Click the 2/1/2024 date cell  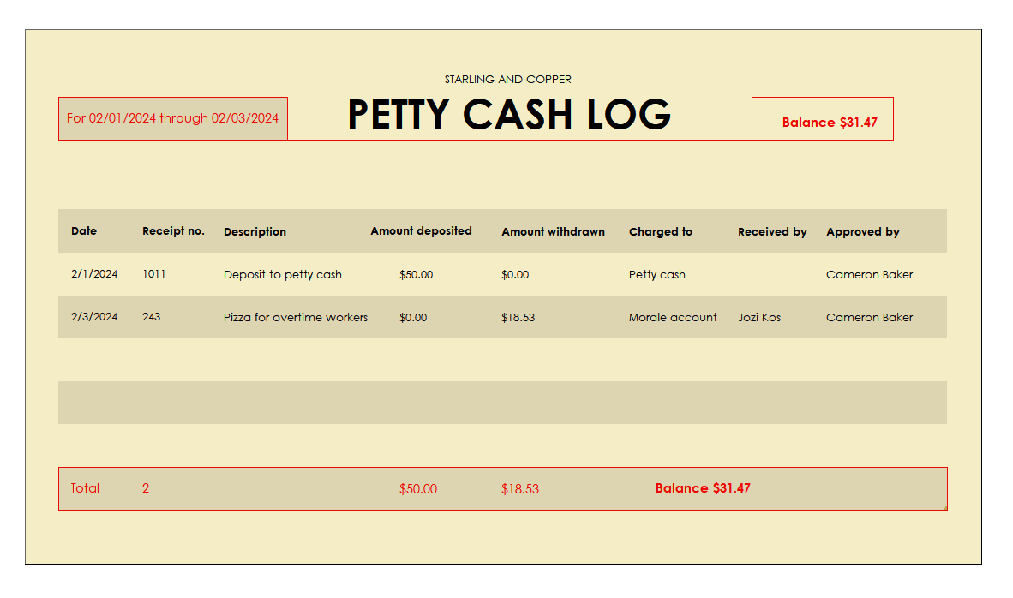[94, 274]
